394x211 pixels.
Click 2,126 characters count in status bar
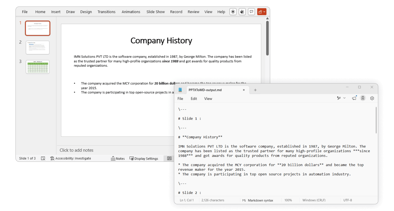tap(213, 200)
